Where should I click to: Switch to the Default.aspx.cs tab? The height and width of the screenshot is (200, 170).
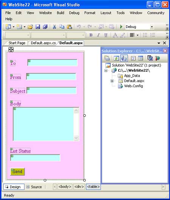tap(43, 43)
